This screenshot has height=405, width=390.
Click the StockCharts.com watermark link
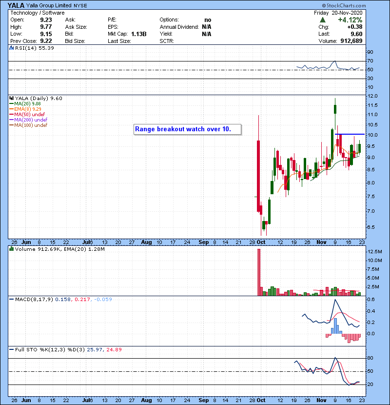point(344,5)
